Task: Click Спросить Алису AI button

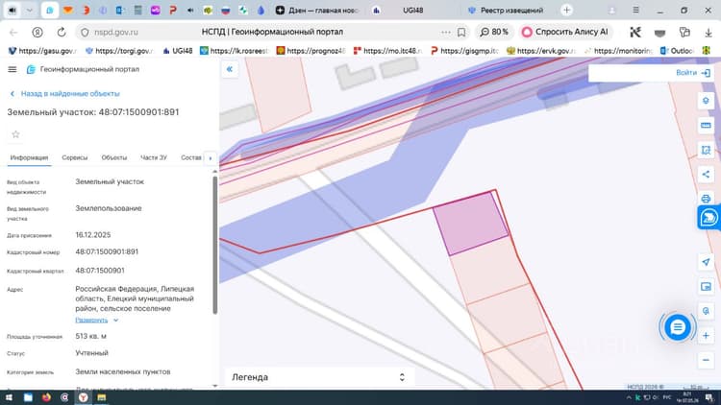Action: click(565, 32)
